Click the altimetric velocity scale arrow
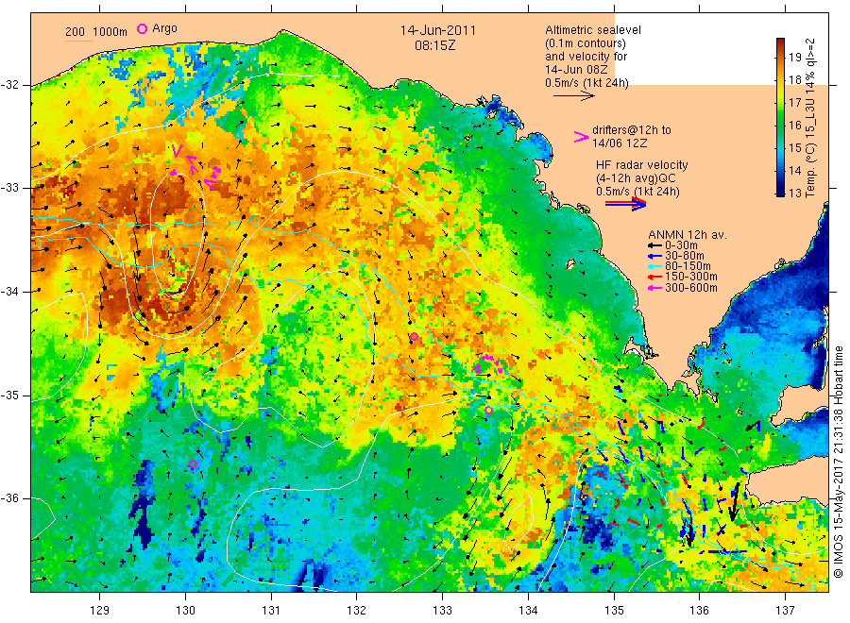850x623 pixels. pyautogui.click(x=573, y=96)
